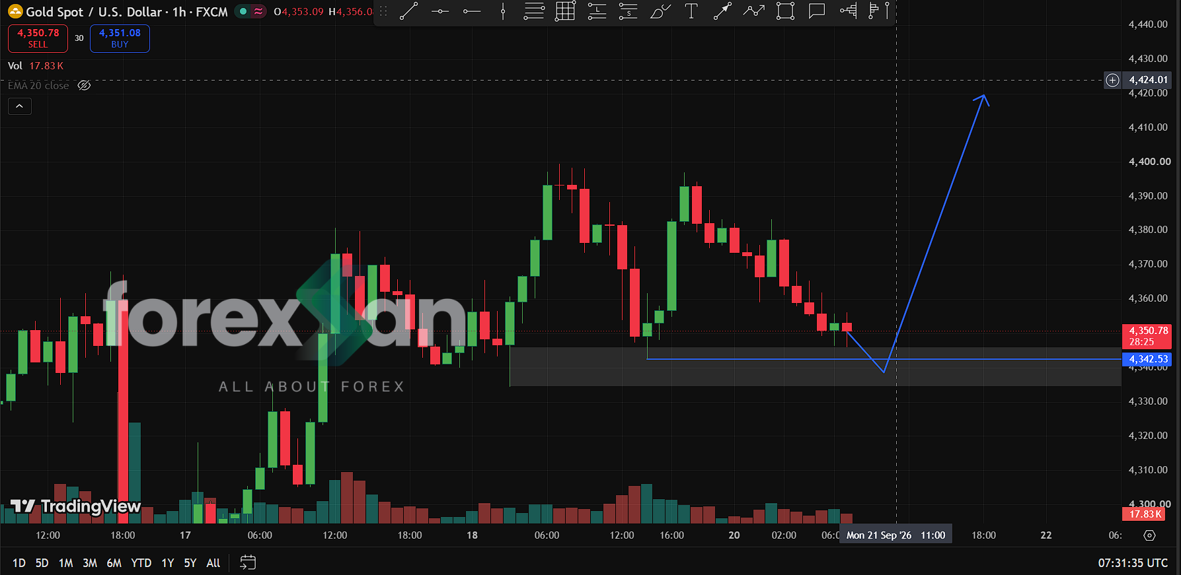This screenshot has height=575, width=1181.
Task: Select the Trend Line drawing tool
Action: [408, 11]
